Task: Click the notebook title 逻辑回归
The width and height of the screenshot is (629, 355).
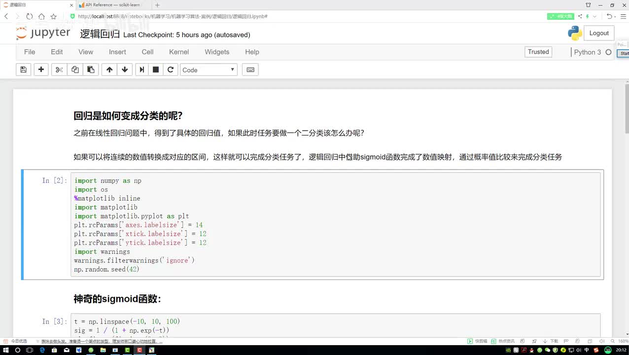Action: (100, 34)
